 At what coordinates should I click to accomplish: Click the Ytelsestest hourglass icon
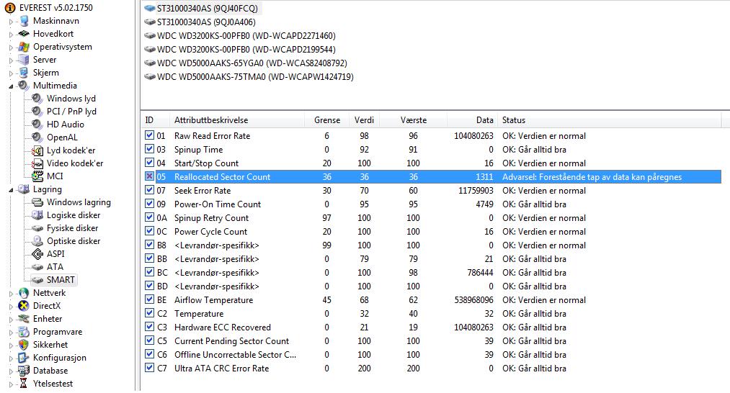click(23, 384)
